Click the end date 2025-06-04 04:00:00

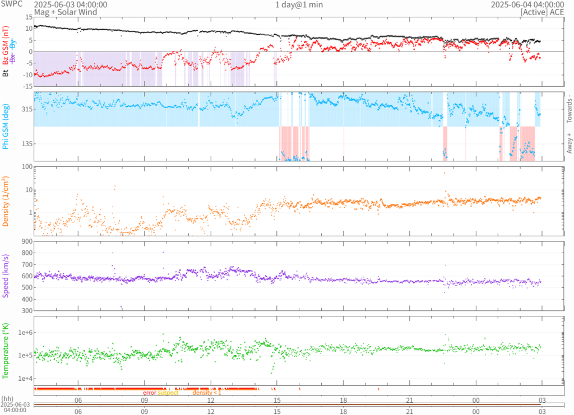pyautogui.click(x=527, y=4)
